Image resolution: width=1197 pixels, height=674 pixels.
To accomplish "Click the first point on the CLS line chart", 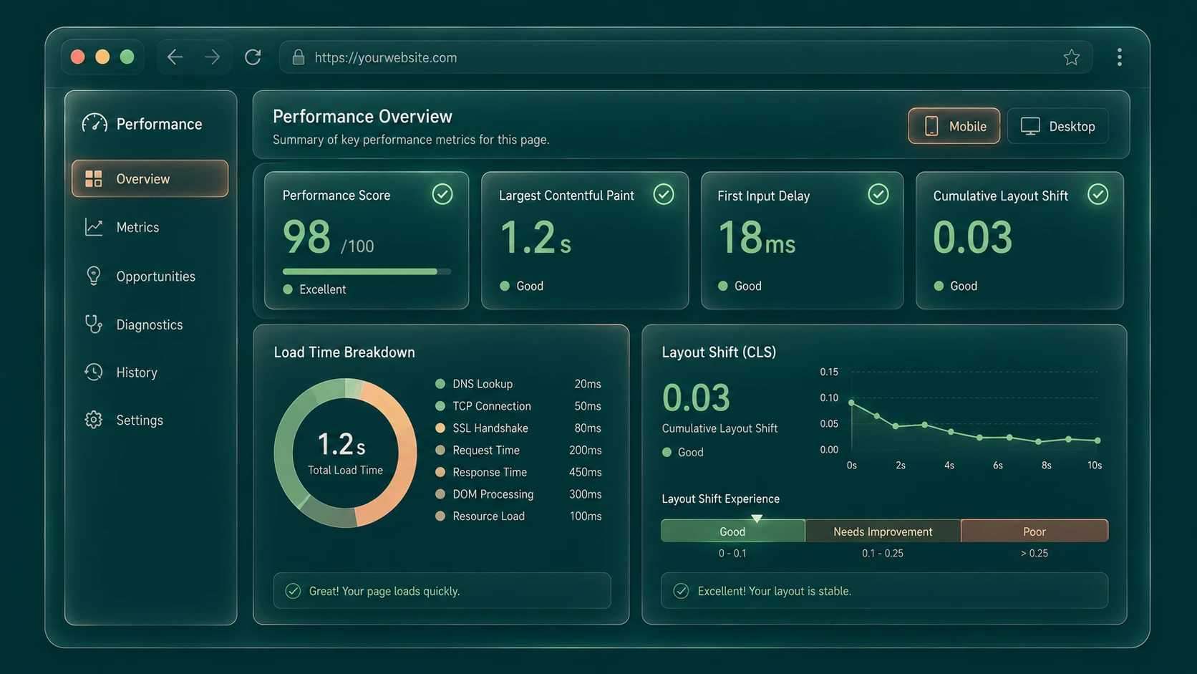I will (851, 403).
